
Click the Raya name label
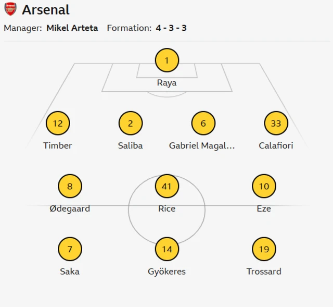pyautogui.click(x=166, y=83)
